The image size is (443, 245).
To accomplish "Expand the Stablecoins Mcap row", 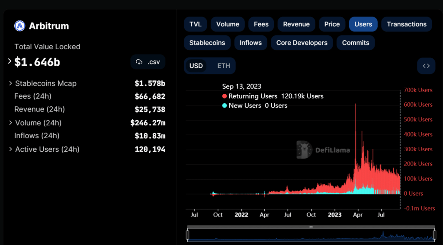I will coord(10,83).
